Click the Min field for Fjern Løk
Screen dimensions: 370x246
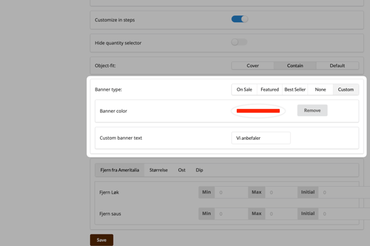231,192
